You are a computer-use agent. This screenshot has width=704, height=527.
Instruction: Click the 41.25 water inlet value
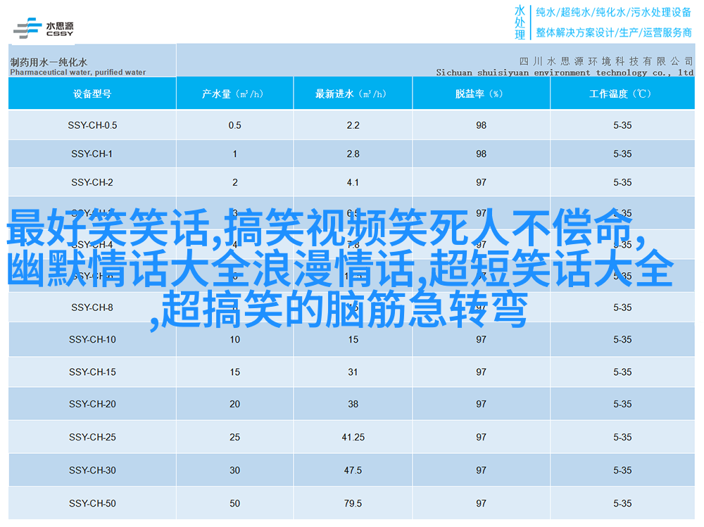click(x=353, y=438)
